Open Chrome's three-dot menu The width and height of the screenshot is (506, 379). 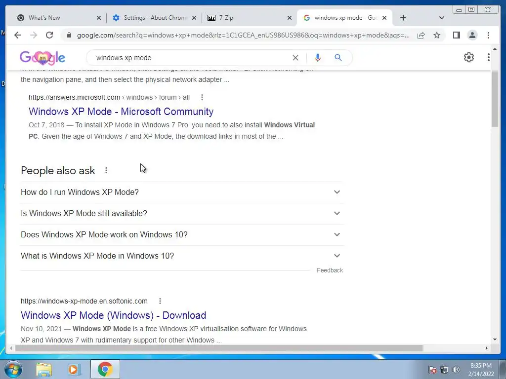tap(488, 35)
